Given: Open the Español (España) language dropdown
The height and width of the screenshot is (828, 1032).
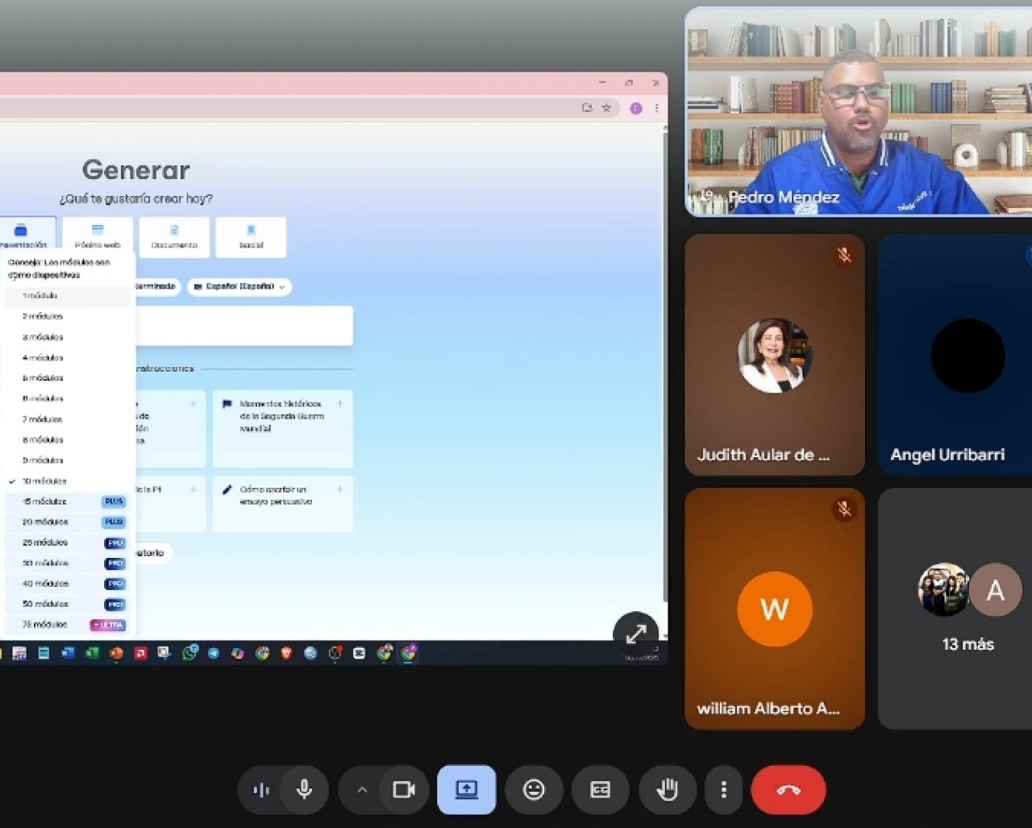Looking at the screenshot, I should 239,286.
